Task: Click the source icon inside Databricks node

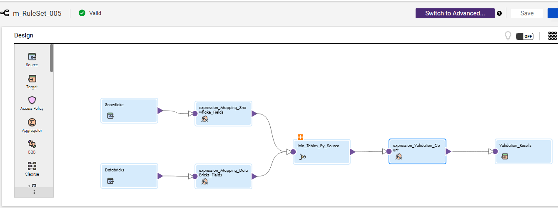Action: tap(110, 181)
